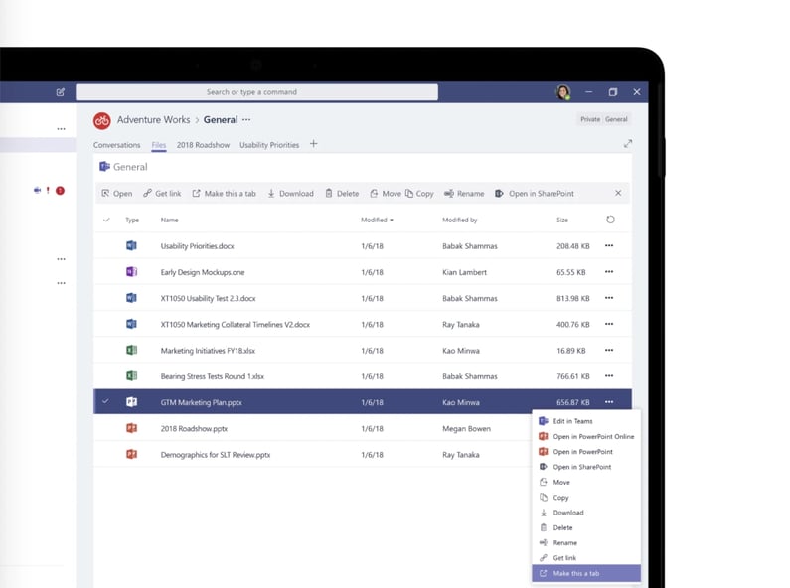Dismiss the file toolbar with X
Viewport: 790px width, 588px height.
618,193
